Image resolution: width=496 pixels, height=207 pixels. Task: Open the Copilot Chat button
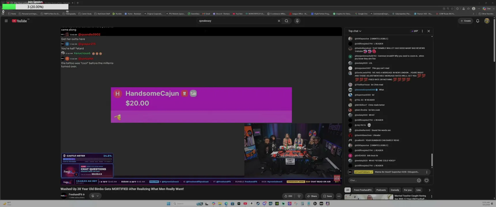click(x=487, y=9)
